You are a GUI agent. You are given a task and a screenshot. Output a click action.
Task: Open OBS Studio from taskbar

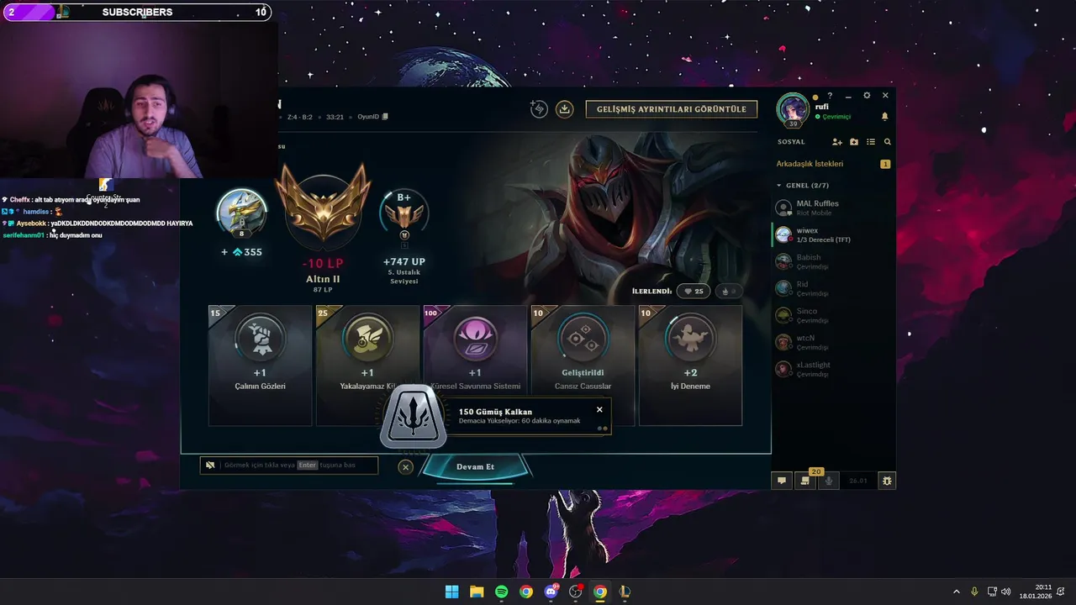[x=576, y=592]
